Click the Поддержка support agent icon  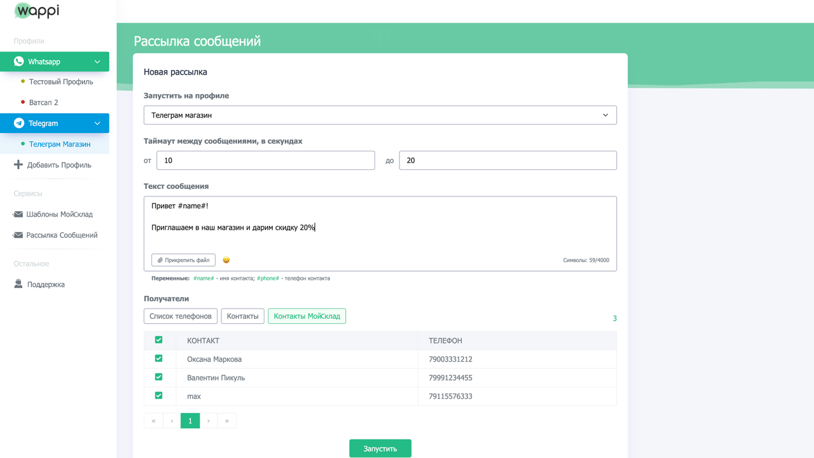coord(18,284)
